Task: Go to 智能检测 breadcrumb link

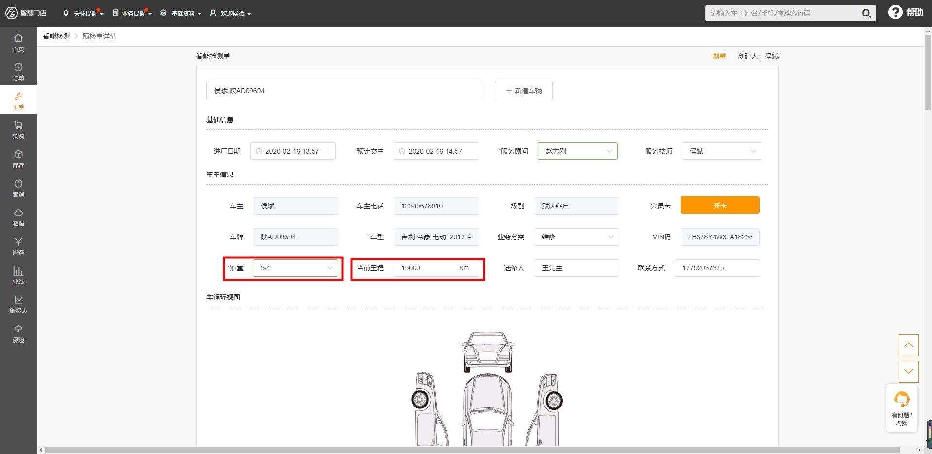Action: (x=56, y=36)
